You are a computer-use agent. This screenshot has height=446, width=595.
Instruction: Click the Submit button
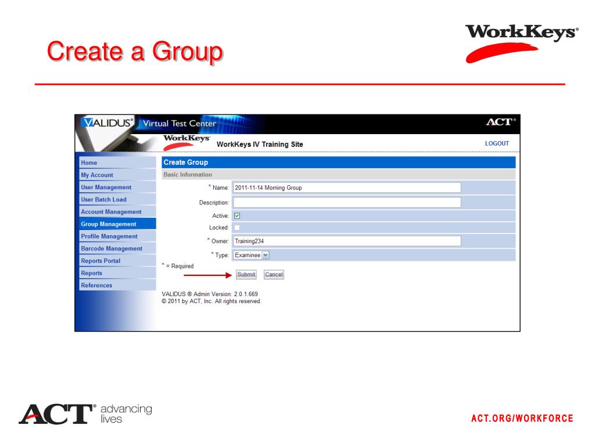[x=246, y=275]
